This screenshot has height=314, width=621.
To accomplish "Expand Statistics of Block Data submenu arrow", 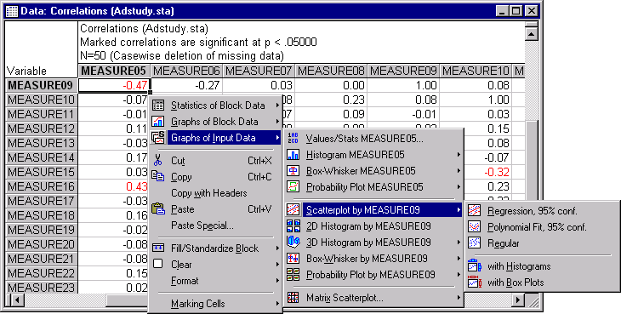I will pyautogui.click(x=278, y=106).
